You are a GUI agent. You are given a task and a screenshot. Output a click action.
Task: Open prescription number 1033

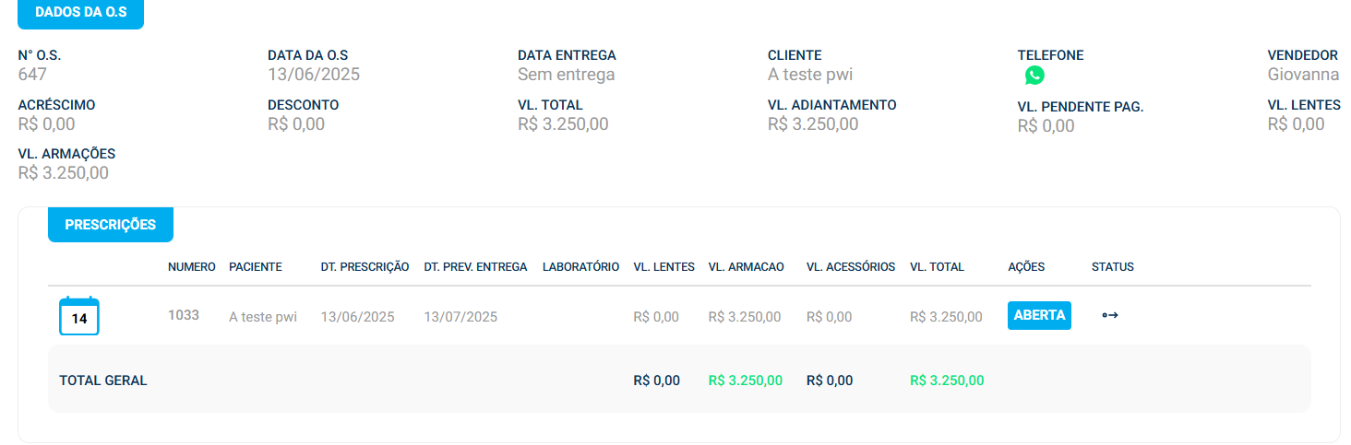[184, 315]
